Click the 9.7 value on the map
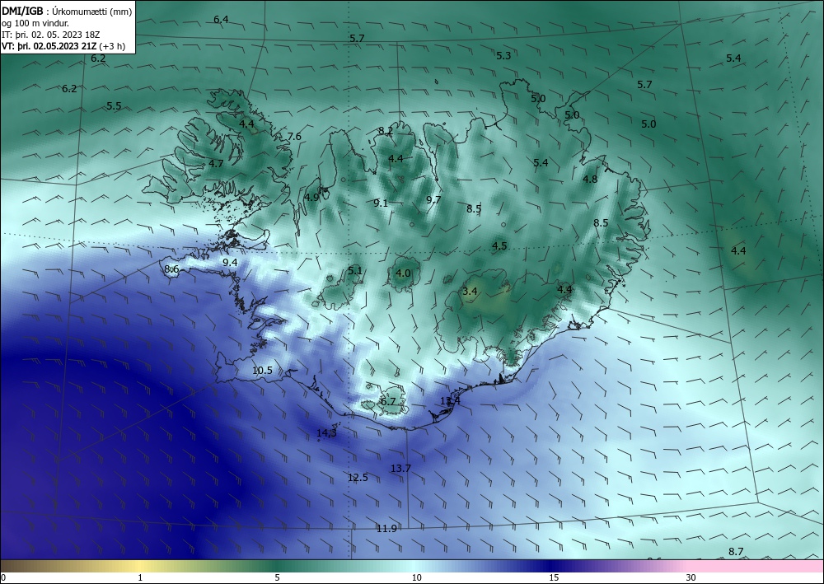The image size is (824, 584). (x=433, y=199)
